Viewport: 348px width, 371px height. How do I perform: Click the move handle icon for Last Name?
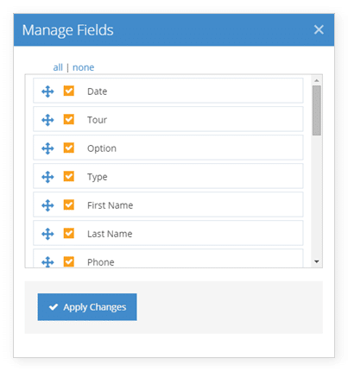pyautogui.click(x=47, y=234)
